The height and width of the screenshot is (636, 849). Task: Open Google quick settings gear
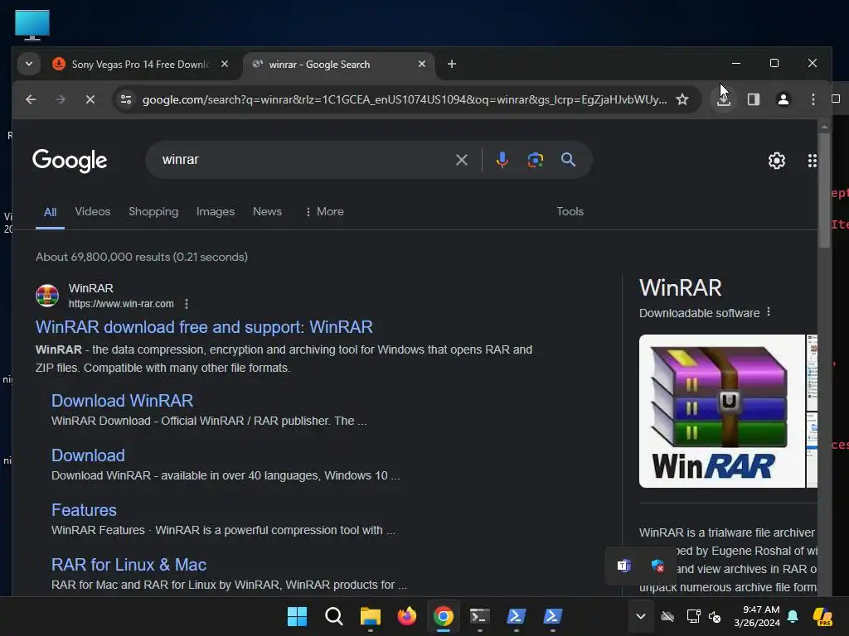pyautogui.click(x=776, y=161)
